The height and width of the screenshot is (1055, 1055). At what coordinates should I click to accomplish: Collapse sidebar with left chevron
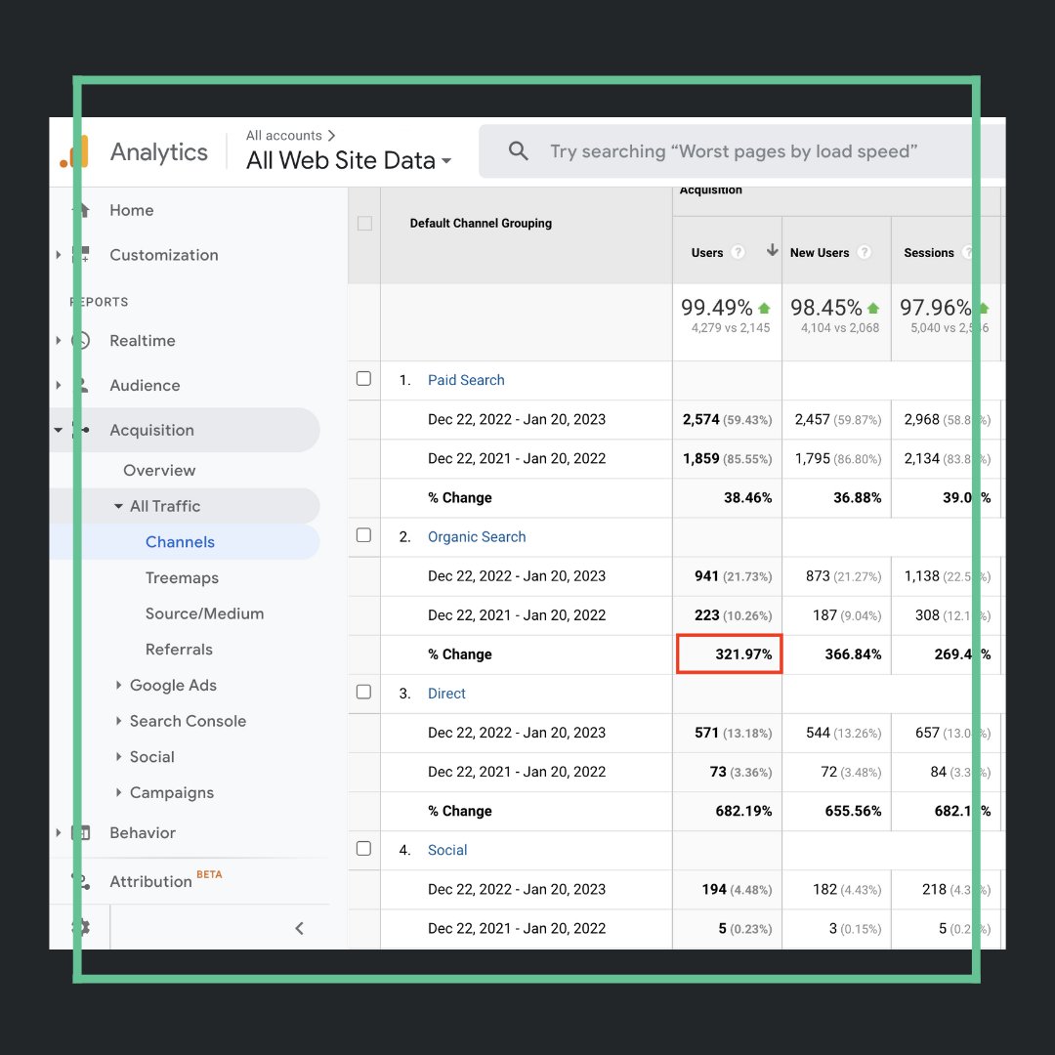(x=300, y=929)
